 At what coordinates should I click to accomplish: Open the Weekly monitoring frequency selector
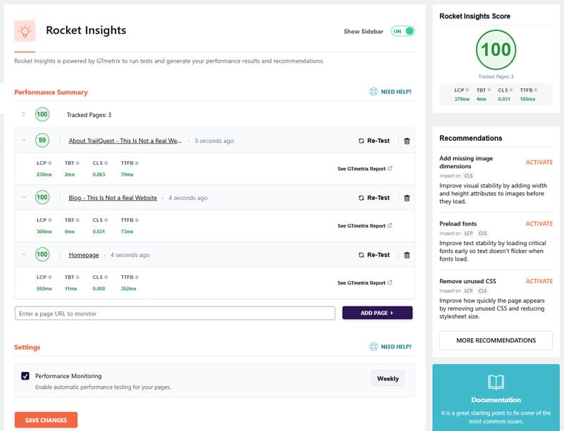coord(388,378)
